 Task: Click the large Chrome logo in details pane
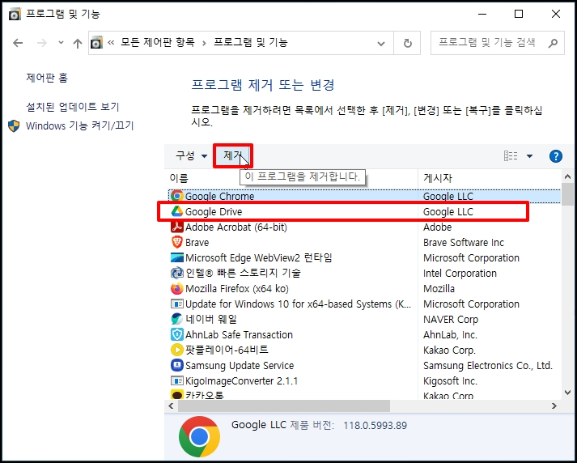click(199, 436)
